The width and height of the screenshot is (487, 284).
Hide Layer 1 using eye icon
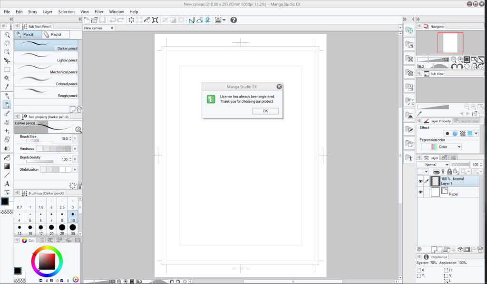(x=420, y=181)
